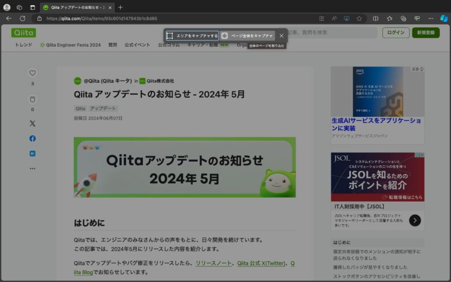The height and width of the screenshot is (282, 451).
Task: Open a new tab with plus button
Action: click(120, 8)
